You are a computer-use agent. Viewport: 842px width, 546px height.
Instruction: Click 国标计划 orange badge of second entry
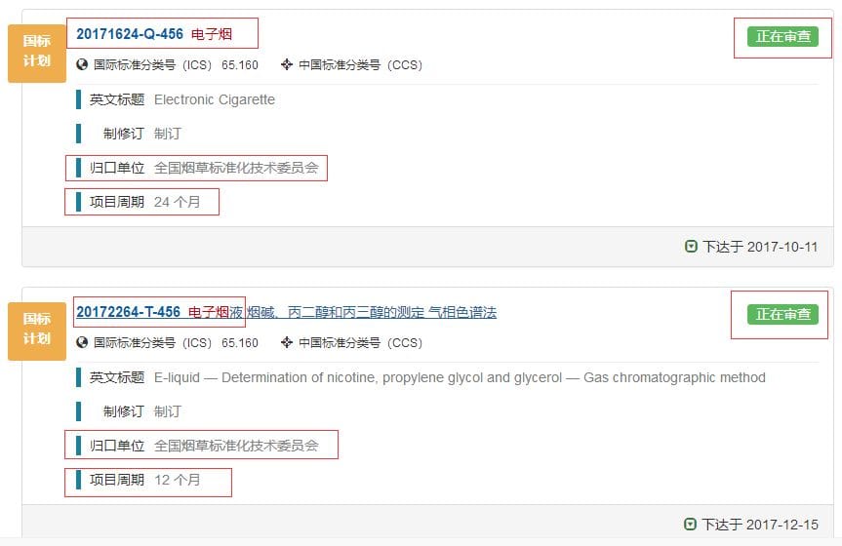[x=37, y=331]
